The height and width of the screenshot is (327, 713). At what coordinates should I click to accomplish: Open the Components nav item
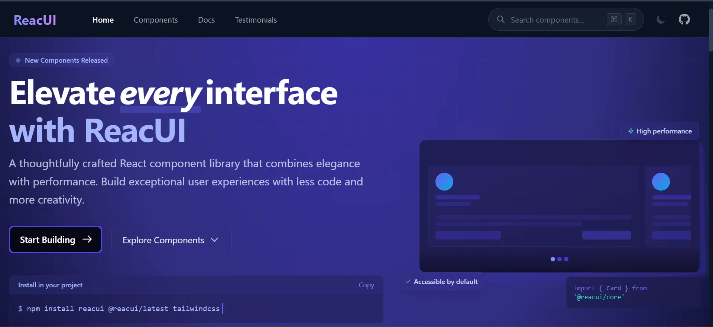pos(156,20)
